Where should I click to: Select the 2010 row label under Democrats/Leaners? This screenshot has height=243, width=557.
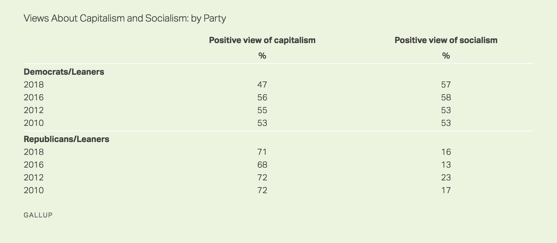tap(34, 123)
